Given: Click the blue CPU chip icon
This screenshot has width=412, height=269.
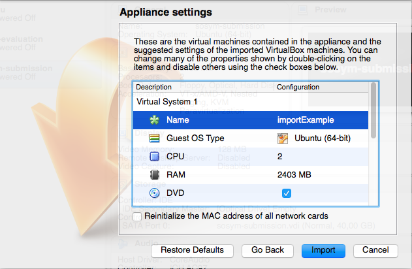Looking at the screenshot, I should (154, 157).
